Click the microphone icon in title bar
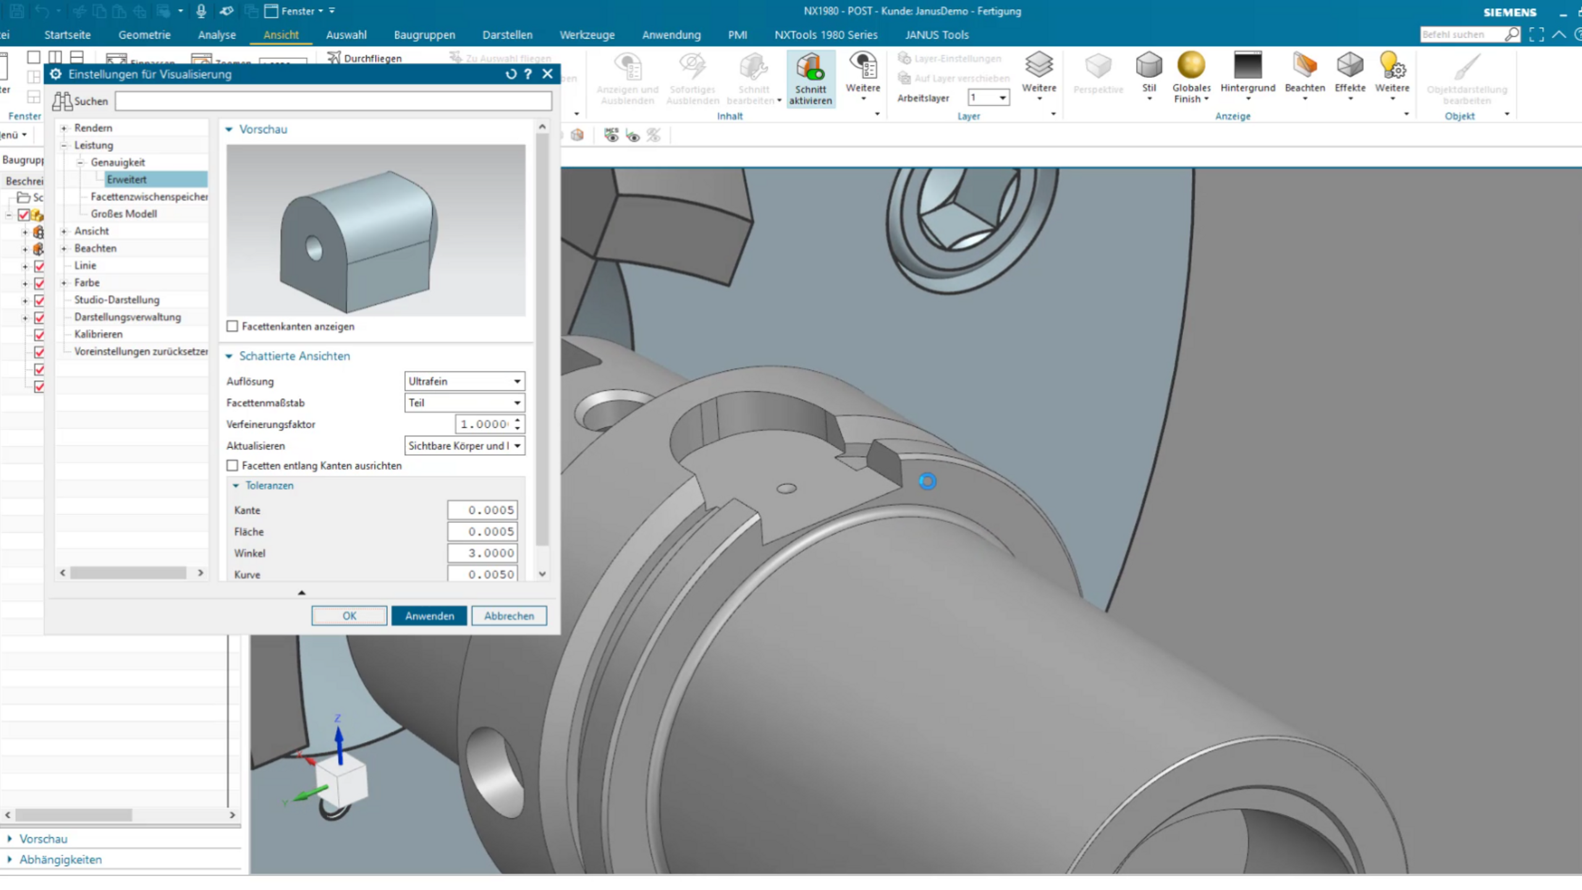Viewport: 1582px width, 890px height. (201, 11)
